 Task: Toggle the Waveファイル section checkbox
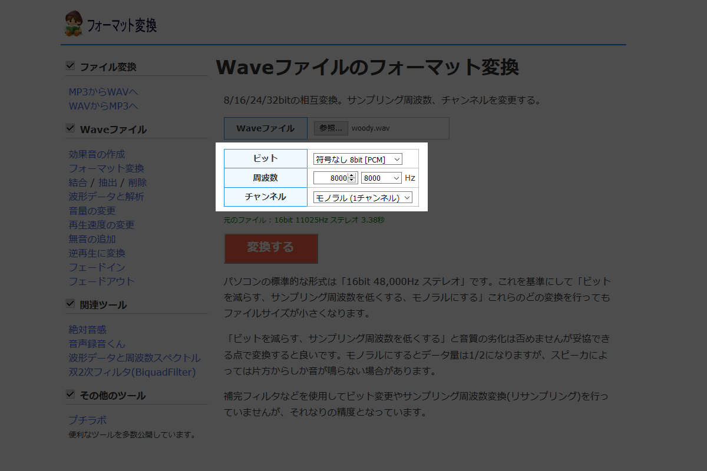point(70,128)
